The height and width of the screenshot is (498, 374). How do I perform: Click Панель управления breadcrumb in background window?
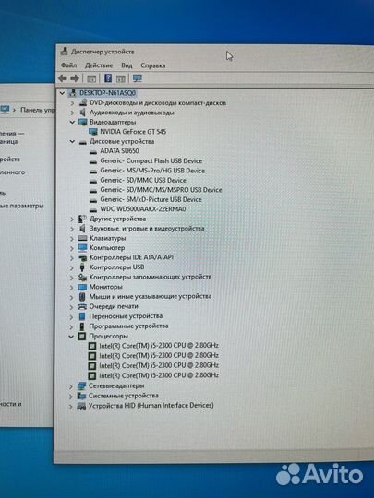click(x=38, y=110)
